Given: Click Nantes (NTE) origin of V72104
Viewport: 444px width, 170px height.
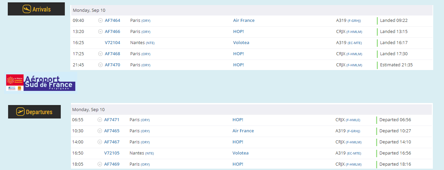Looking at the screenshot, I should (142, 43).
